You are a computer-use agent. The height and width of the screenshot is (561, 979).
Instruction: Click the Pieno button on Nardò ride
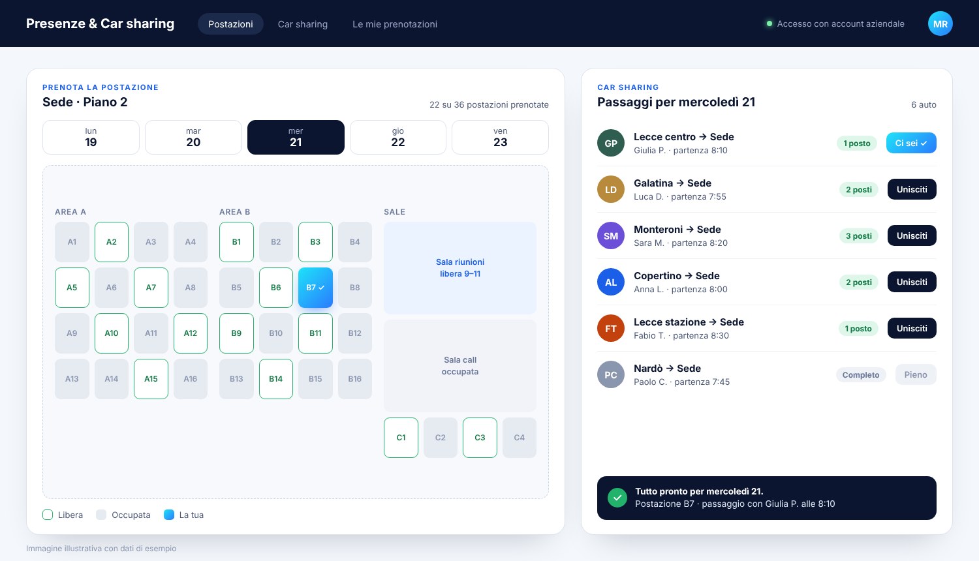(x=916, y=374)
